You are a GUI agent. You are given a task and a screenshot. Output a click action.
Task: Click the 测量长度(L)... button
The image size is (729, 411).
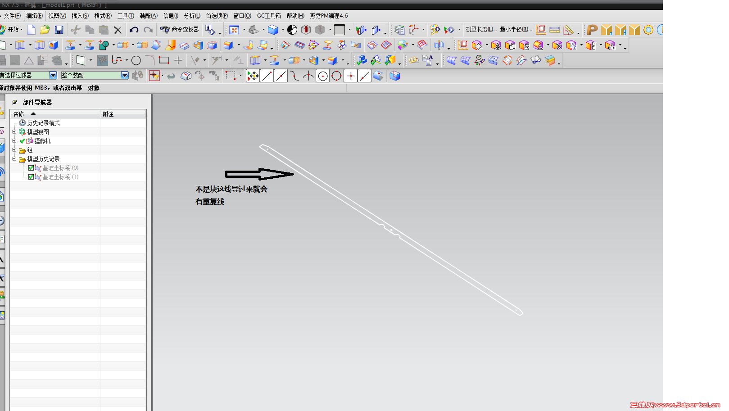click(x=481, y=30)
